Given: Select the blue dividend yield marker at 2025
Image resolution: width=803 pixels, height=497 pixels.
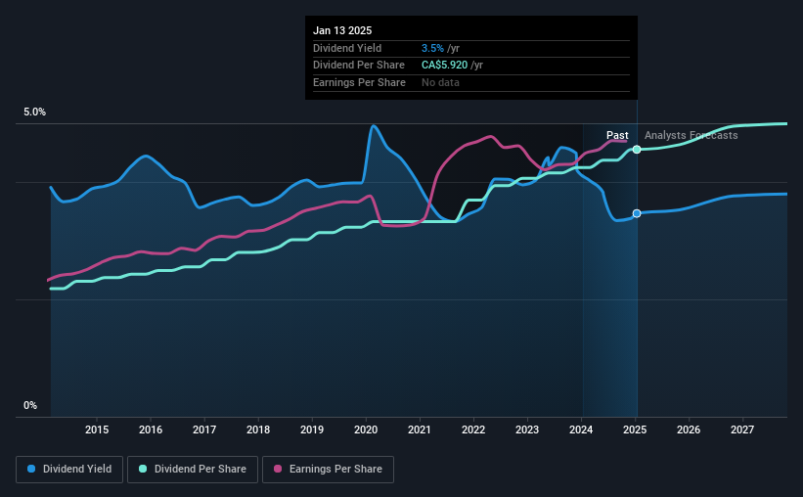Looking at the screenshot, I should 637,213.
